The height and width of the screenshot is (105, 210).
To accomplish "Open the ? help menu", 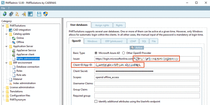I will 9,8.
